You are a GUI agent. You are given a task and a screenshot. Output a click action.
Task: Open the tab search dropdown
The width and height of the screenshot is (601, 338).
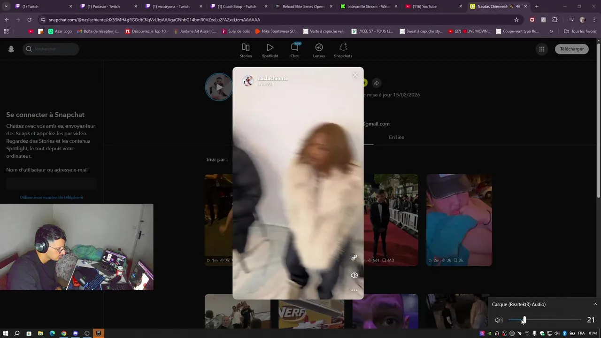6,7
